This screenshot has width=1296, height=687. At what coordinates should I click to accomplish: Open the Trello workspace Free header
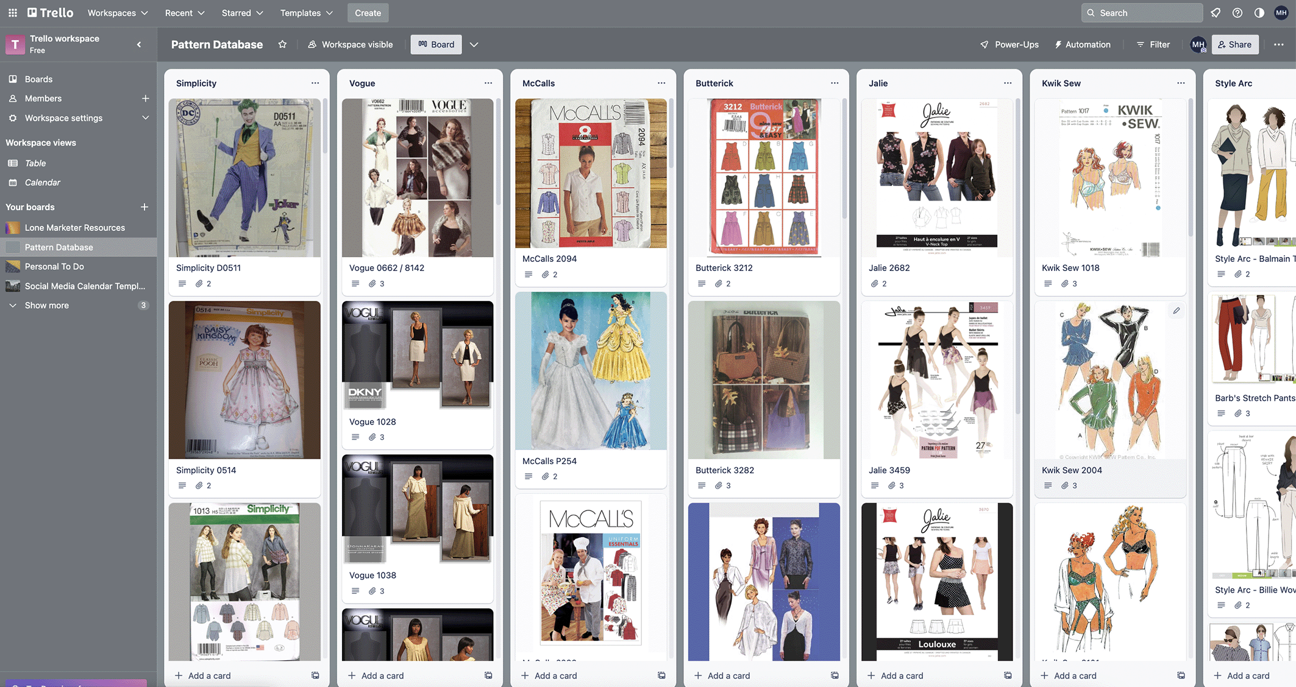[x=64, y=44]
